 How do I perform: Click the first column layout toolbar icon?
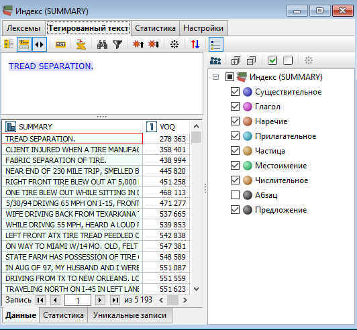tap(9, 44)
